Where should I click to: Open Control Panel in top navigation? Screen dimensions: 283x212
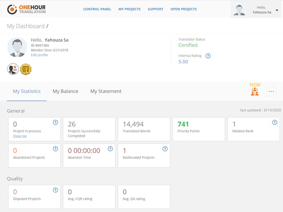pyautogui.click(x=97, y=9)
